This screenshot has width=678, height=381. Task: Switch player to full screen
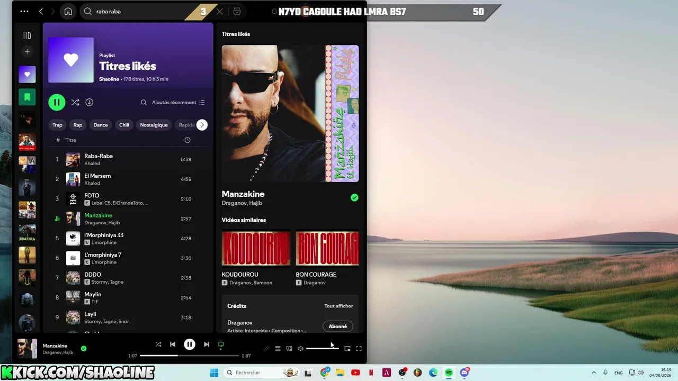(x=359, y=349)
